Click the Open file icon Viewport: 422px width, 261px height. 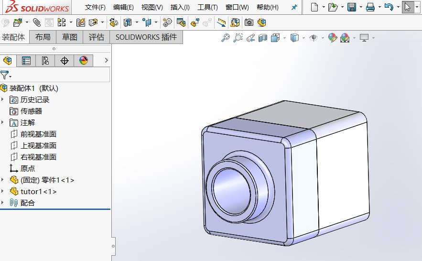333,7
